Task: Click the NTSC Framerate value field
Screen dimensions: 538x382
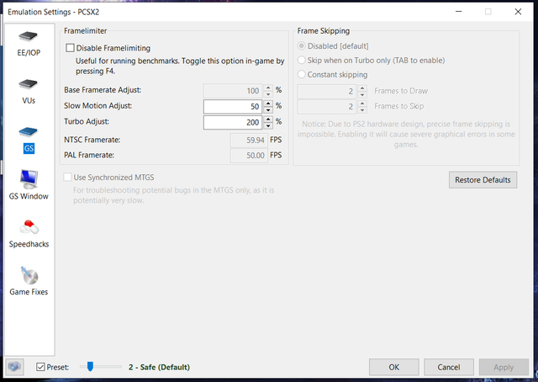Action: coord(249,141)
